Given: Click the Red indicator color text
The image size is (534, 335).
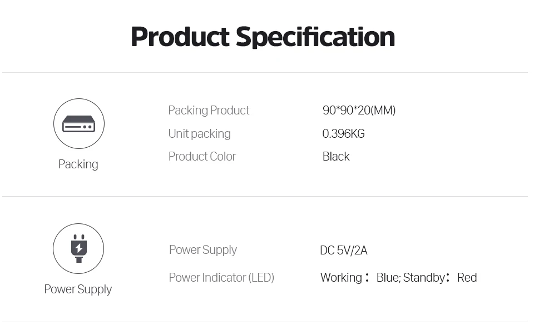Looking at the screenshot, I should click(467, 278).
